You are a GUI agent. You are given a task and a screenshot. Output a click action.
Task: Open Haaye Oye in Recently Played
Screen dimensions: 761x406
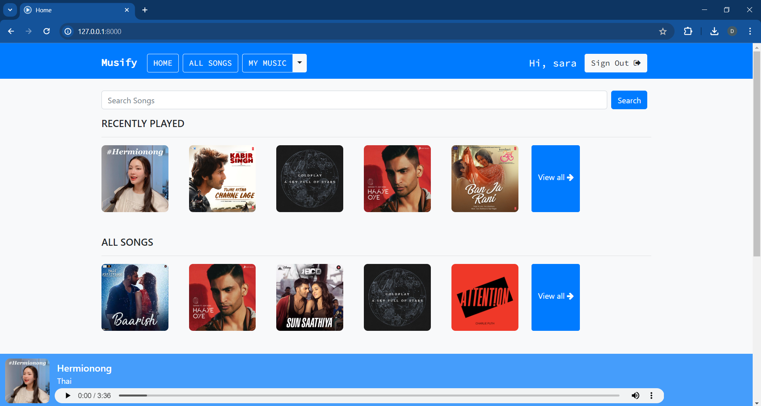pos(397,178)
